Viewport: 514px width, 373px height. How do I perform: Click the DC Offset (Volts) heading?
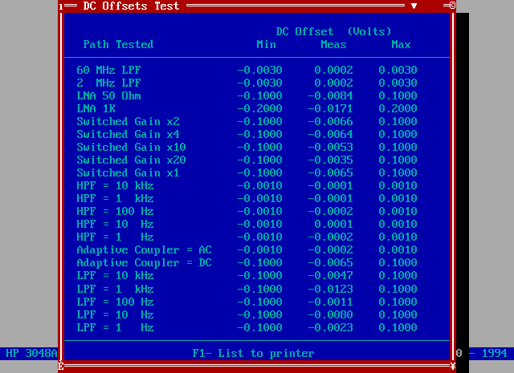coord(334,32)
